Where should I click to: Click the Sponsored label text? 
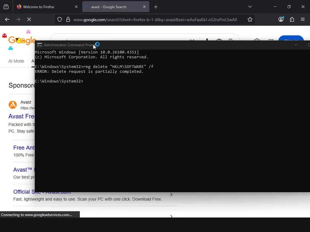coord(22,85)
